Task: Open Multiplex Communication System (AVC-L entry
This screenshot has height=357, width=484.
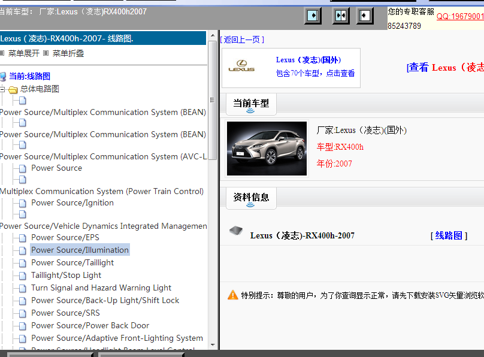Action: pyautogui.click(x=104, y=156)
